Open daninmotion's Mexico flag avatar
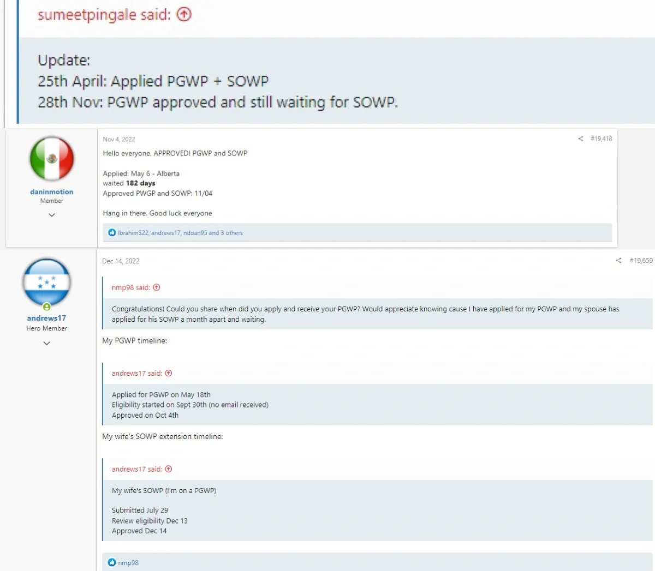The height and width of the screenshot is (571, 655). tap(52, 159)
